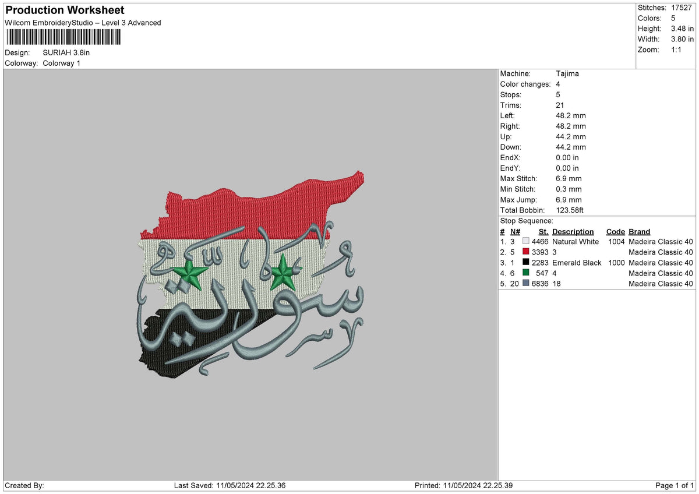Viewport: 699px width, 494px height.
Task: Click the Stitches value 17527
Action: tap(682, 8)
